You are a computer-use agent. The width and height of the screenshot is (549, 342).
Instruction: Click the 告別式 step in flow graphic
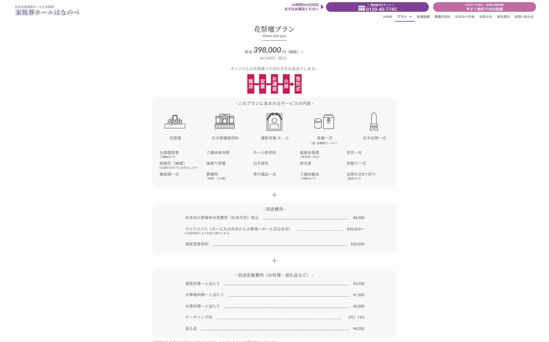click(298, 84)
